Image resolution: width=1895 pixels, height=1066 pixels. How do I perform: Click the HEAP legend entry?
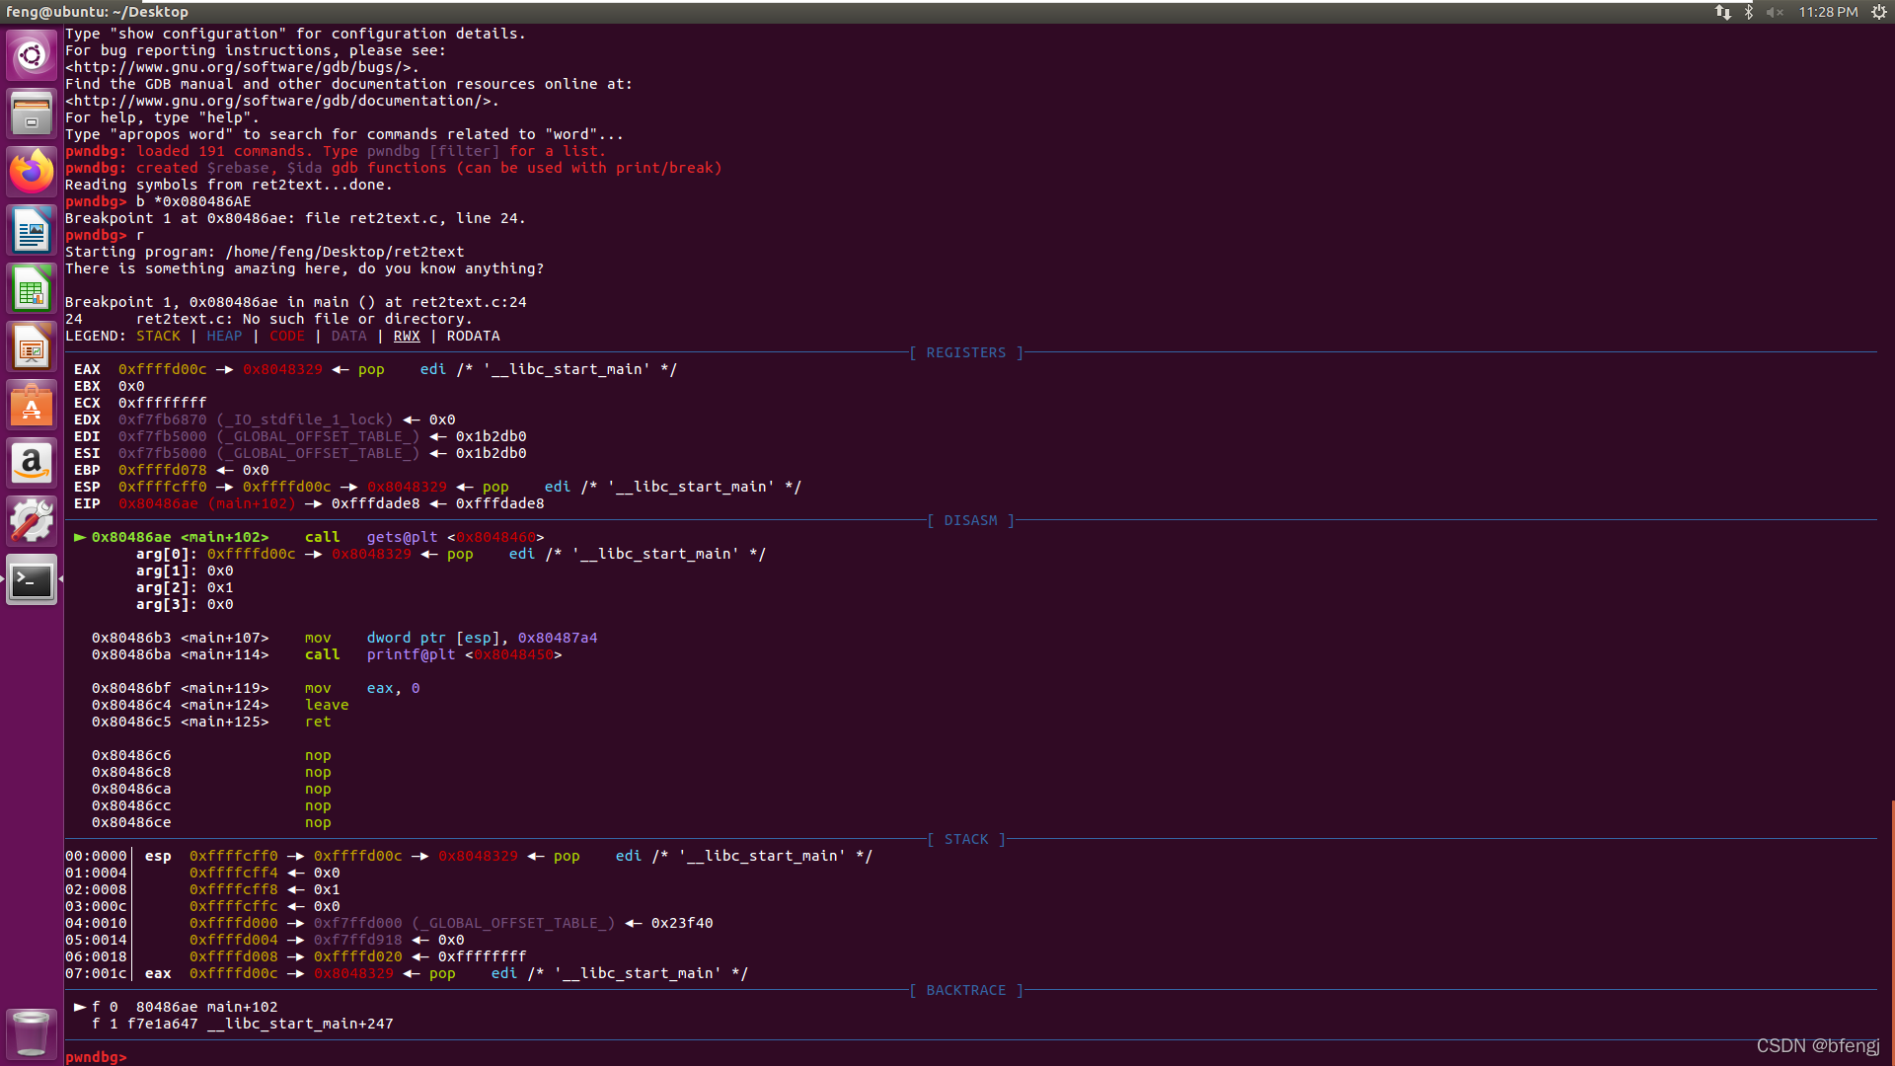224,336
